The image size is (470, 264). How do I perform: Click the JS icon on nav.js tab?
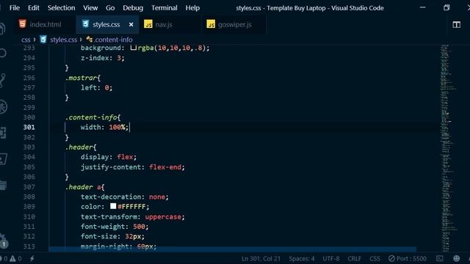pos(148,24)
